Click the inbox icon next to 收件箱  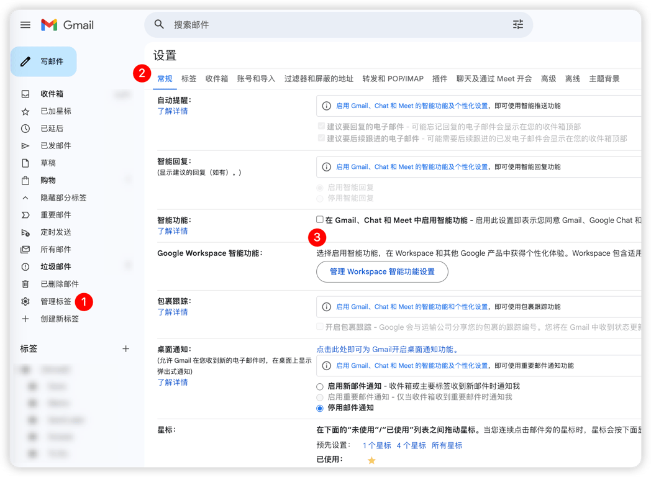coord(25,94)
